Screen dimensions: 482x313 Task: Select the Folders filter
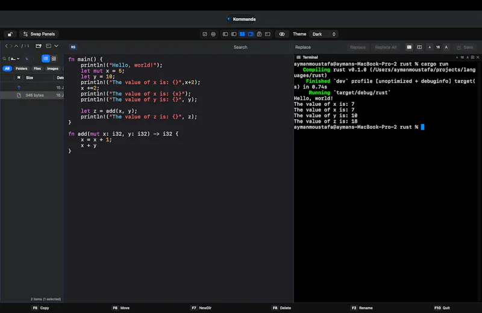coord(22,69)
